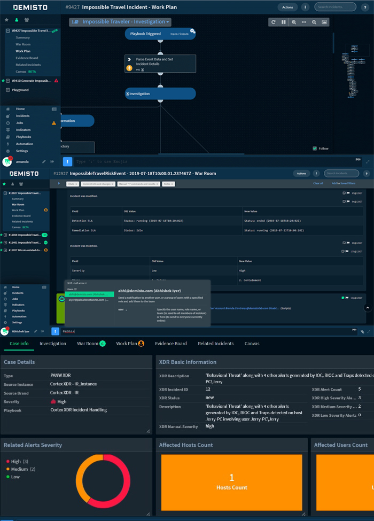Click the edit pencil beside user amanda
374x521 pixels.
(43, 161)
